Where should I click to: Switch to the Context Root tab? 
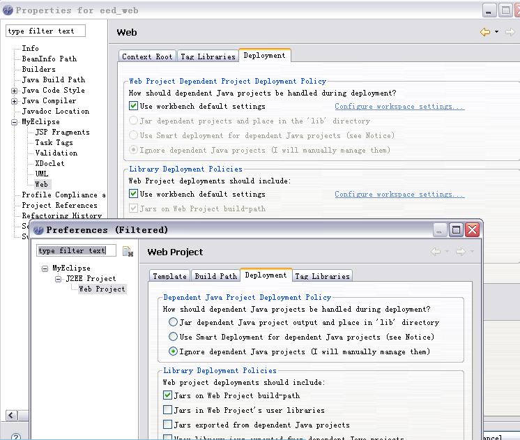[x=147, y=56]
